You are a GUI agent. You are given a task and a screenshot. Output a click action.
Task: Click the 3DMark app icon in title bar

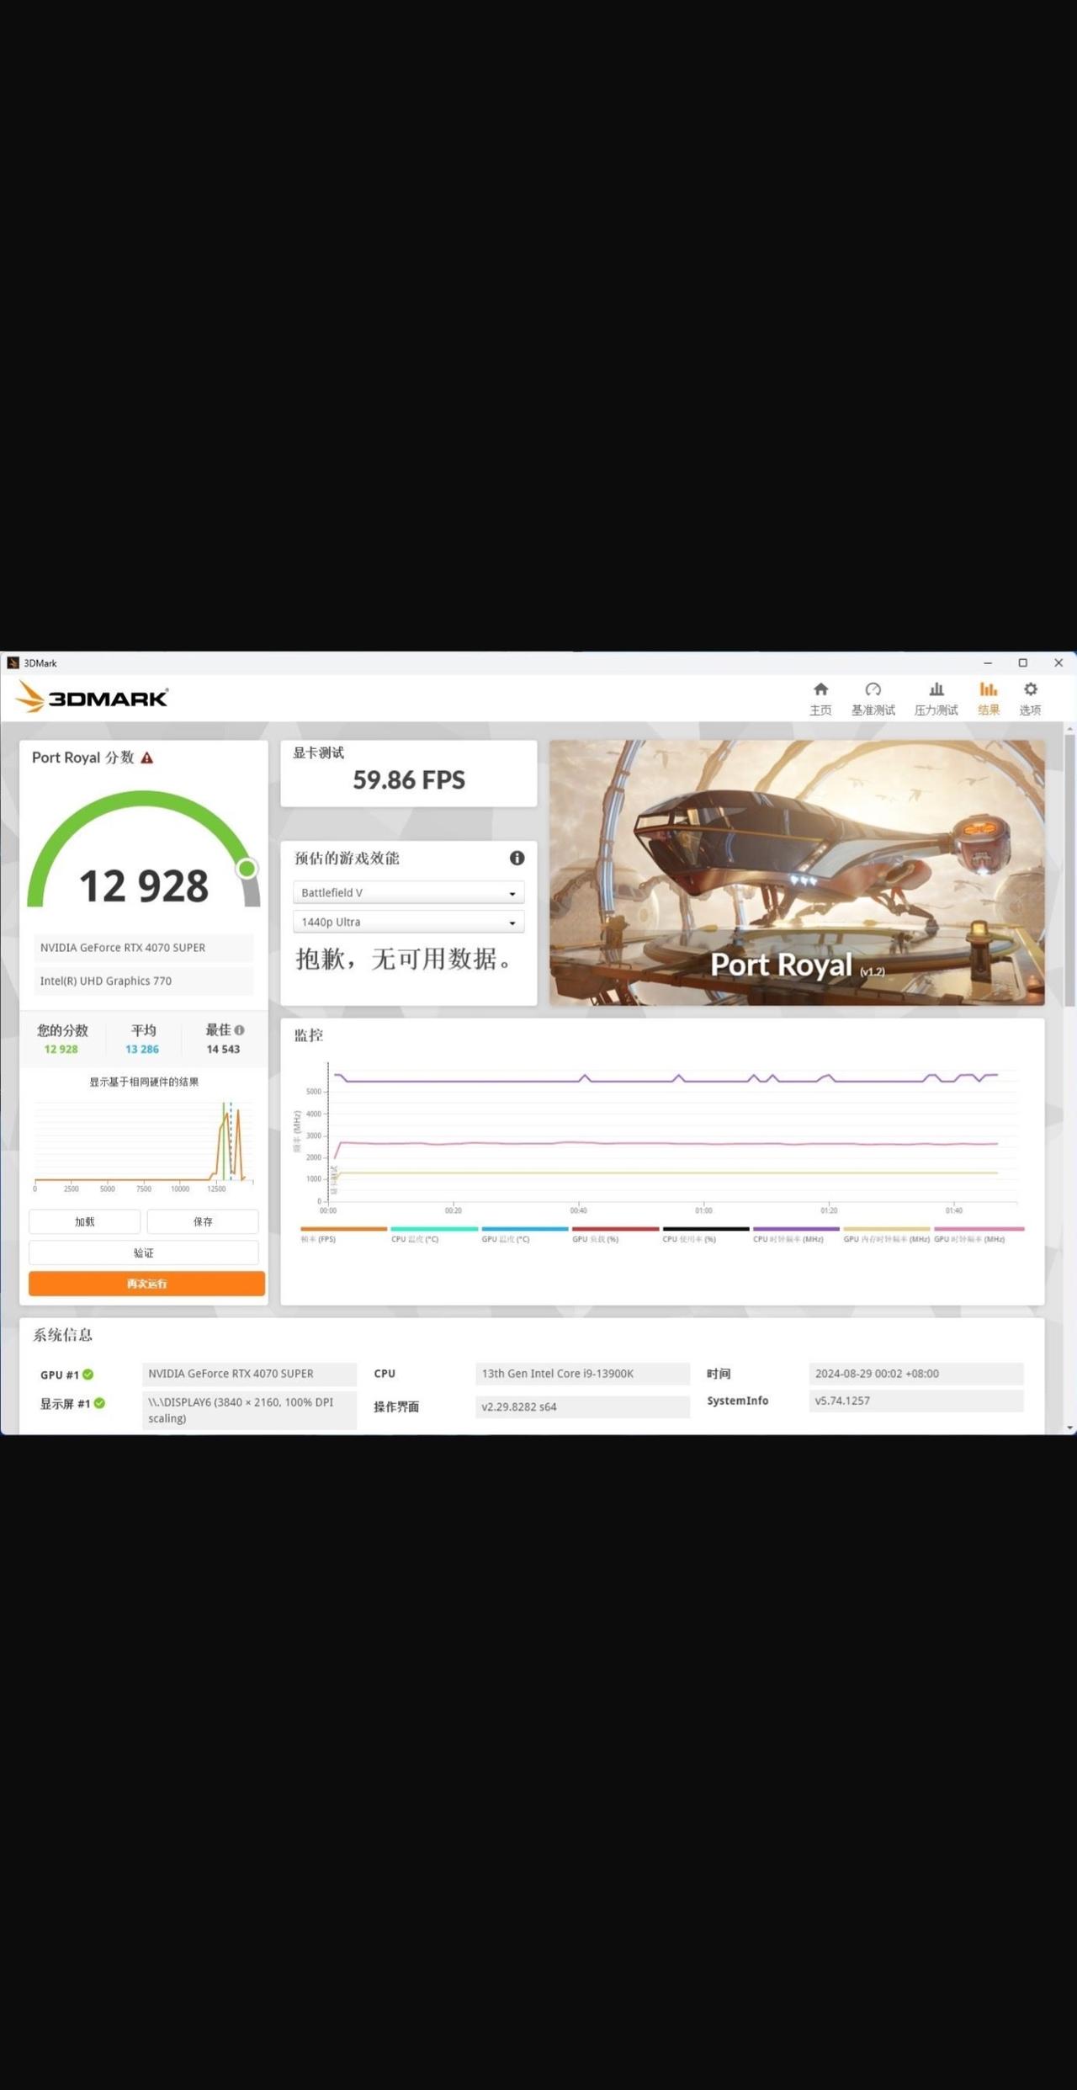click(13, 663)
